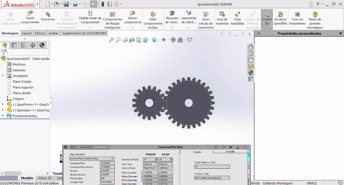
Task: Click the pinion Number of Teeth field
Action: (x=149, y=160)
